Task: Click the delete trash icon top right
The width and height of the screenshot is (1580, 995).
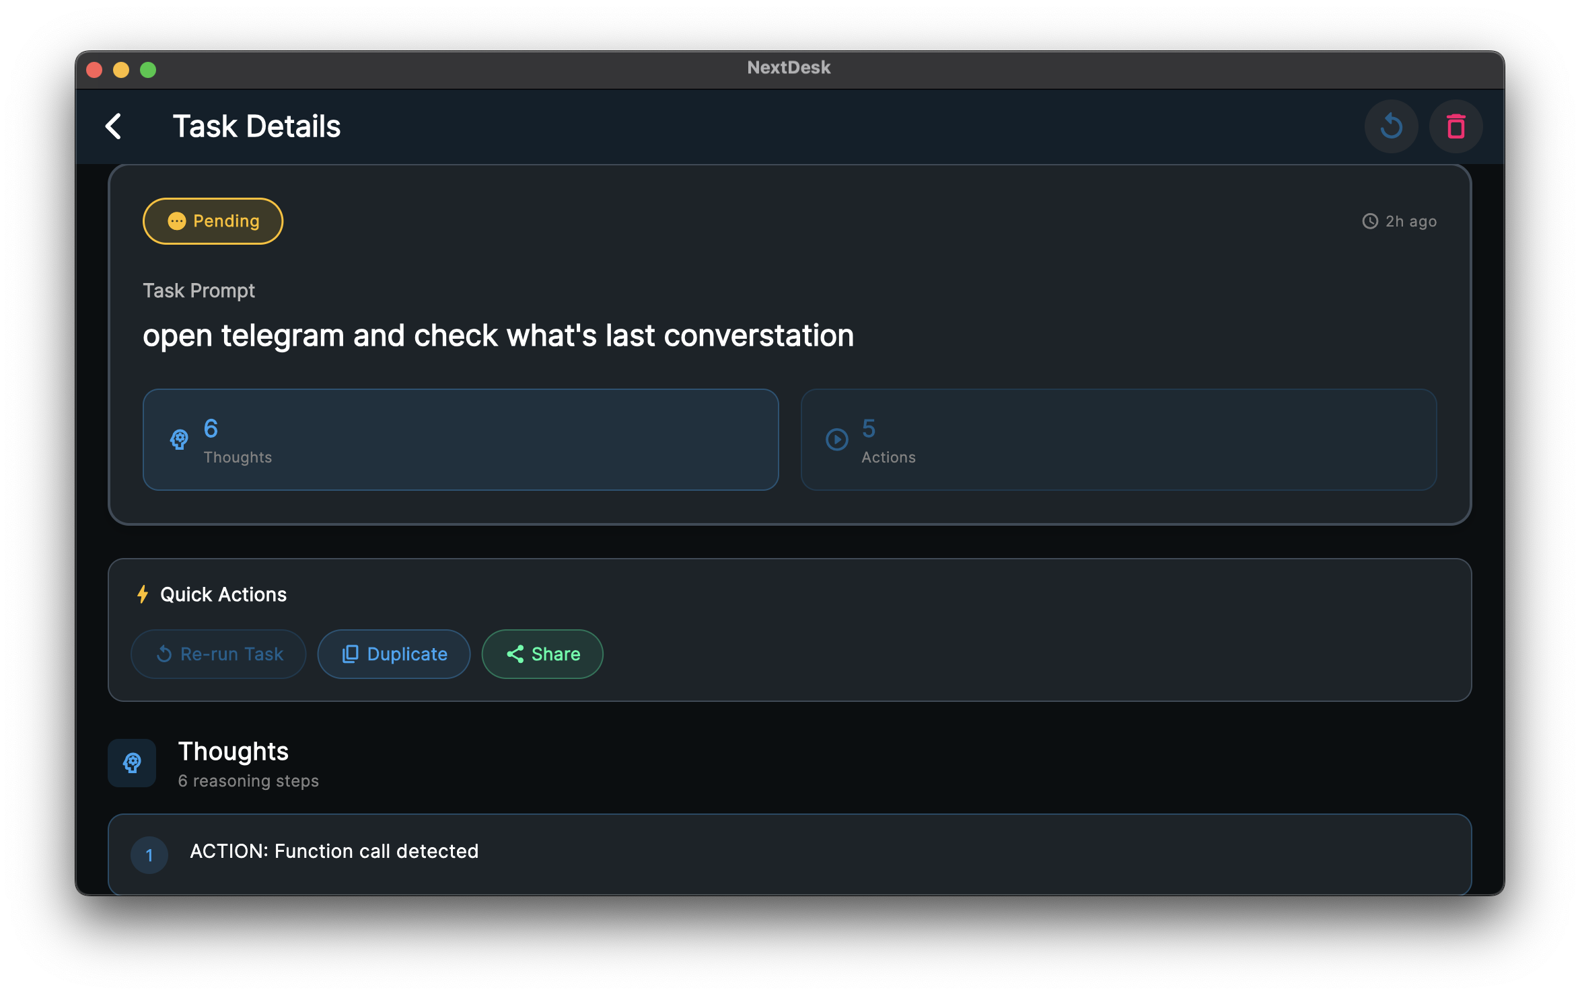Action: pos(1456,126)
